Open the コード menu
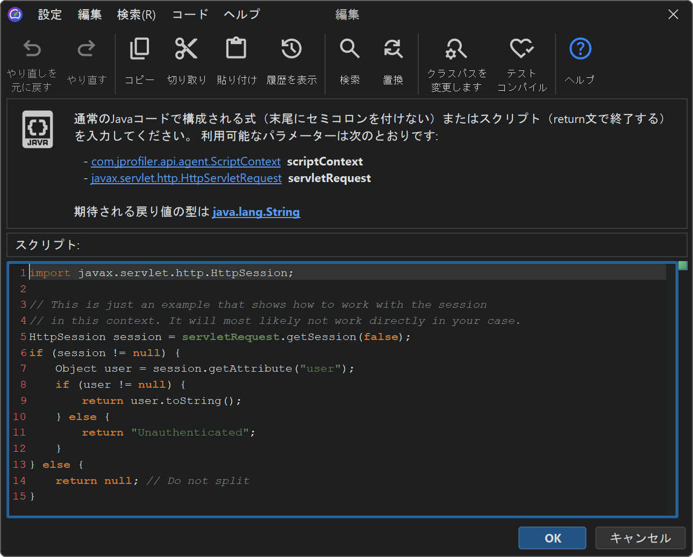Image resolution: width=693 pixels, height=557 pixels. tap(190, 15)
